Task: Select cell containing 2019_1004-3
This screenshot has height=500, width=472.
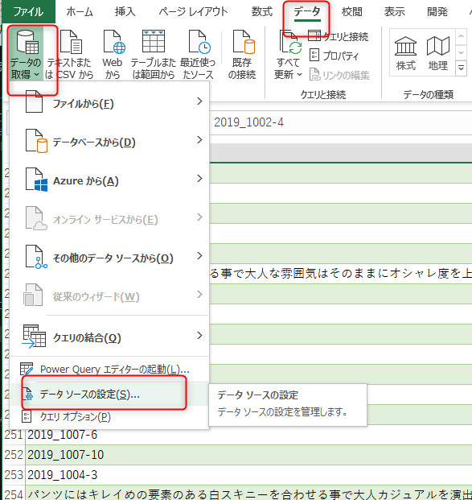Action: [x=248, y=475]
